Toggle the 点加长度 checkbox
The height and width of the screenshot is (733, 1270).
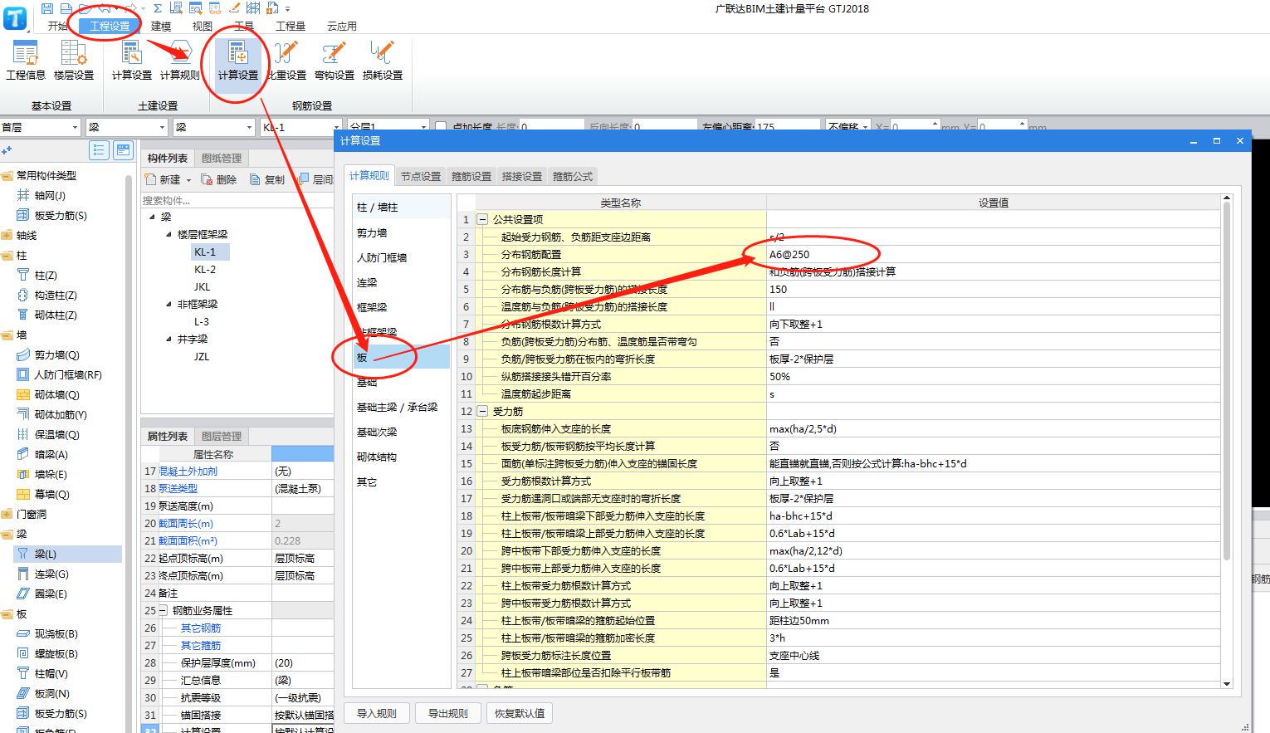click(441, 127)
